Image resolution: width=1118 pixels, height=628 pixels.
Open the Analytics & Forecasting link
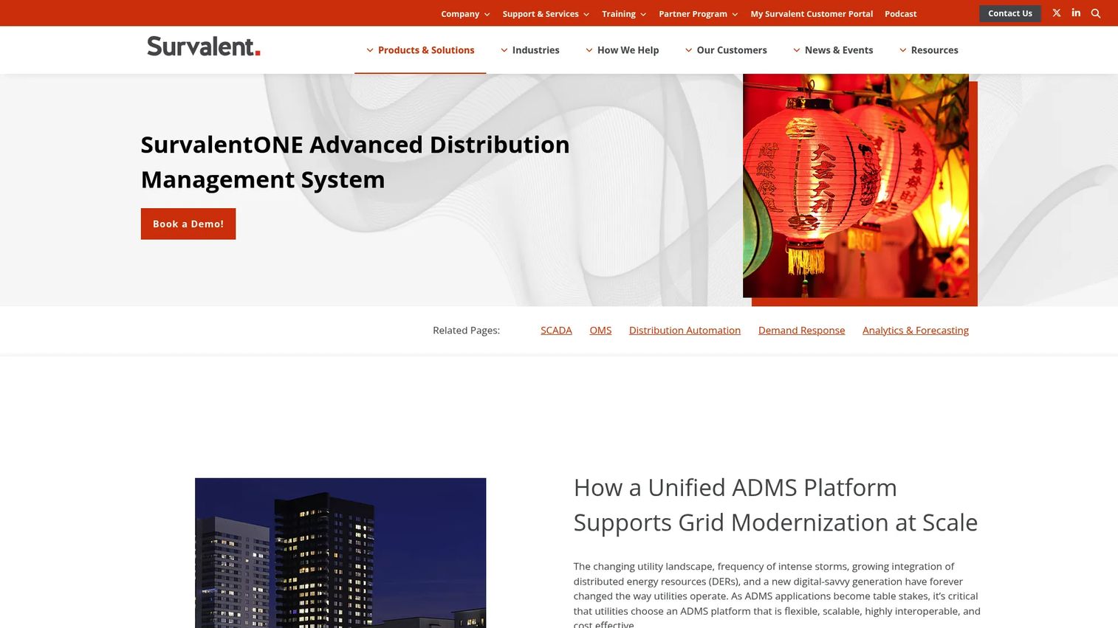916,331
